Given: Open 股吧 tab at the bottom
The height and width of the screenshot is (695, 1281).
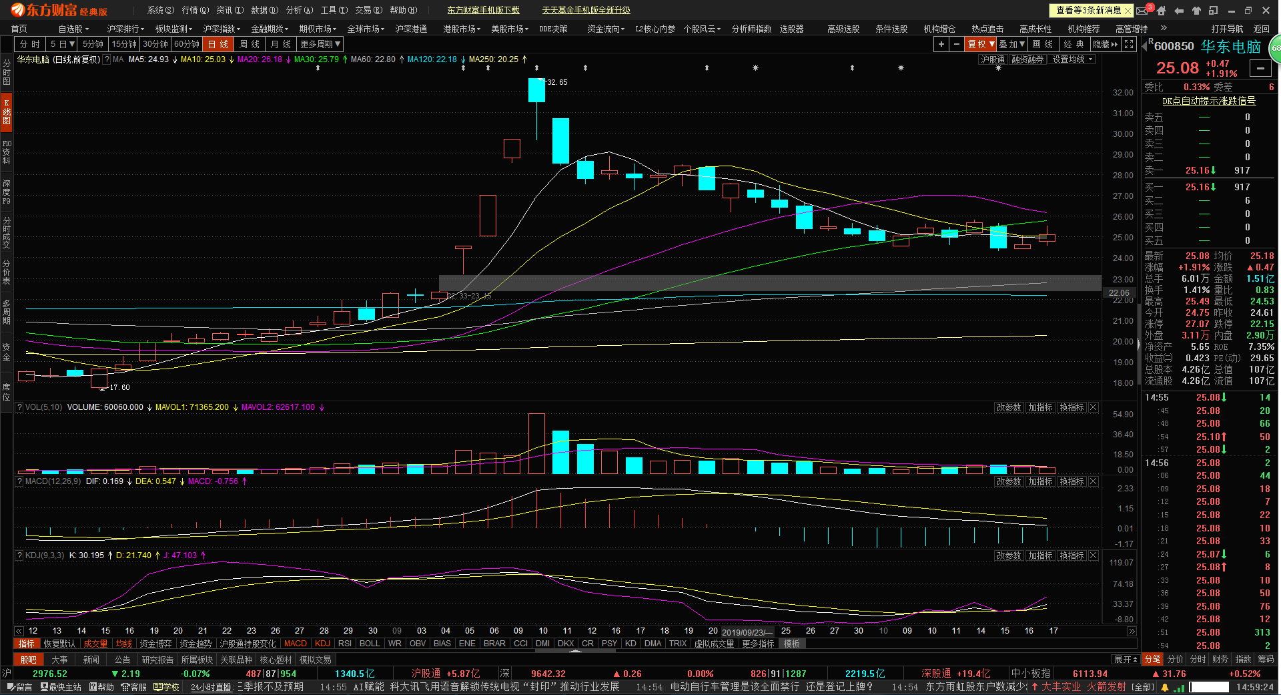Looking at the screenshot, I should (28, 660).
